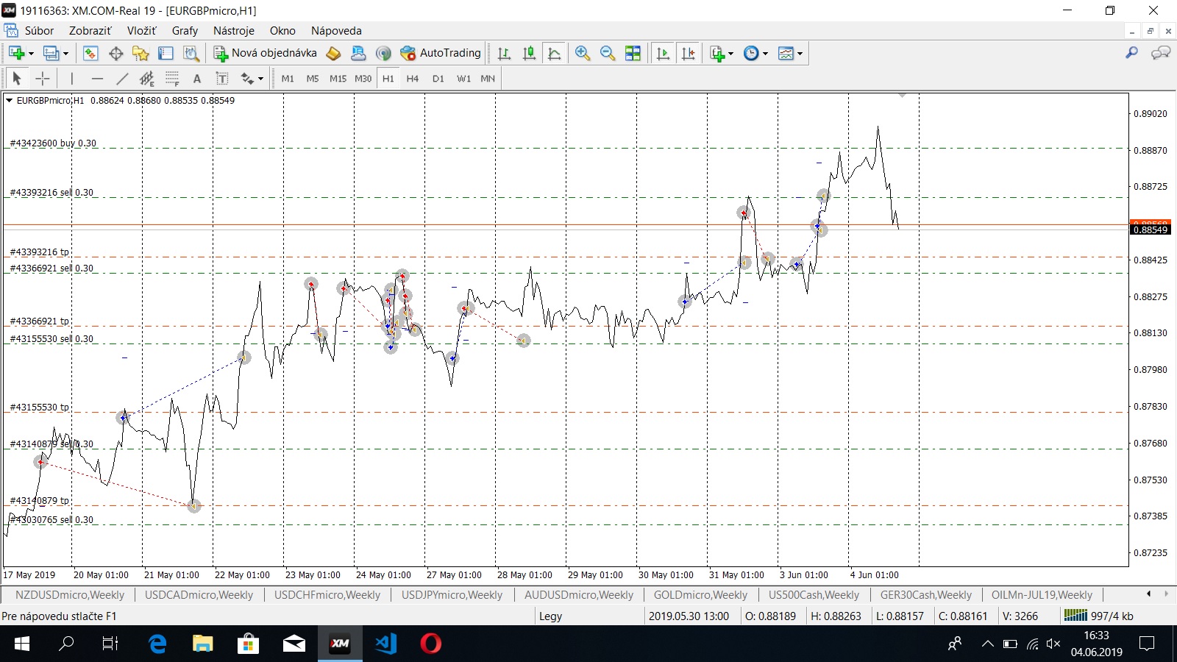Click the zoom in magnifier icon
The image size is (1177, 662).
583,53
